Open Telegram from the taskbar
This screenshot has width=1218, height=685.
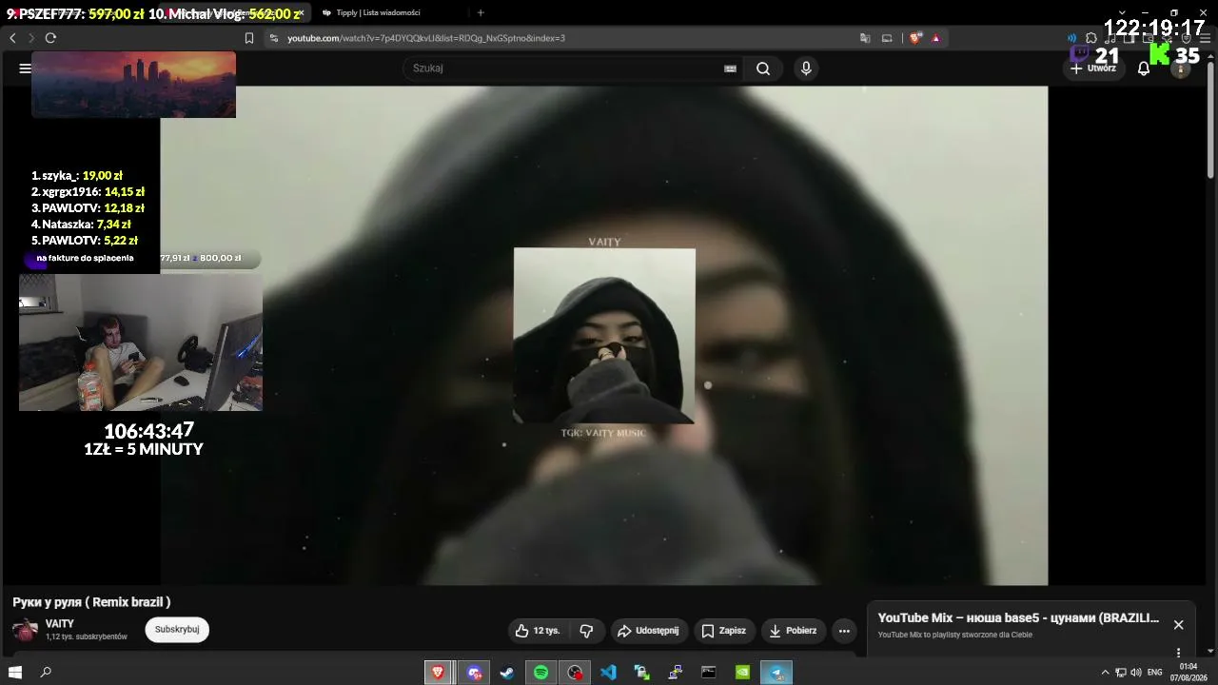[x=777, y=673]
